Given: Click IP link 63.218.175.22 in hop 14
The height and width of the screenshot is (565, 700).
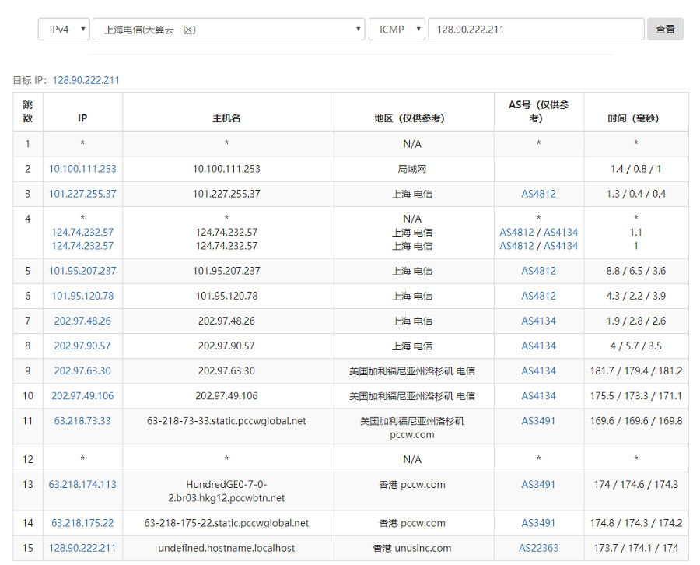Looking at the screenshot, I should 82,523.
